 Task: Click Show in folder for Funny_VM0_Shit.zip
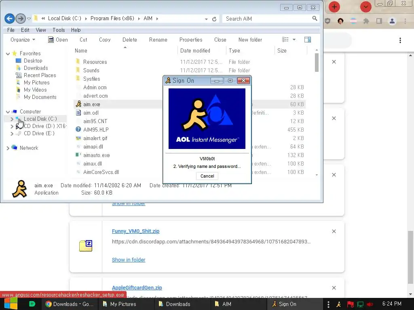click(x=129, y=260)
